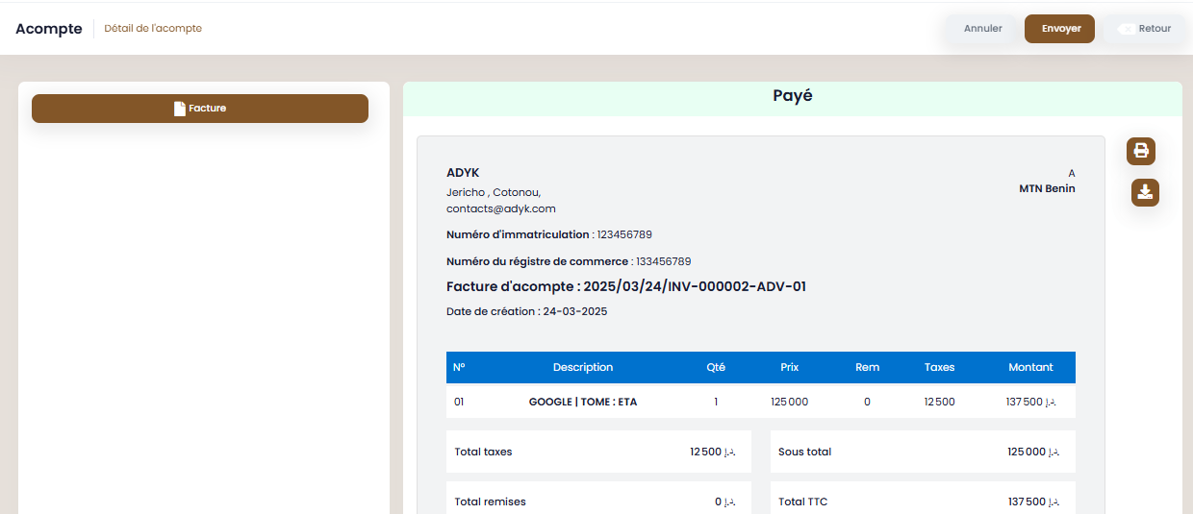This screenshot has width=1193, height=514.
Task: Go back using the Retour button
Action: [x=1143, y=29]
